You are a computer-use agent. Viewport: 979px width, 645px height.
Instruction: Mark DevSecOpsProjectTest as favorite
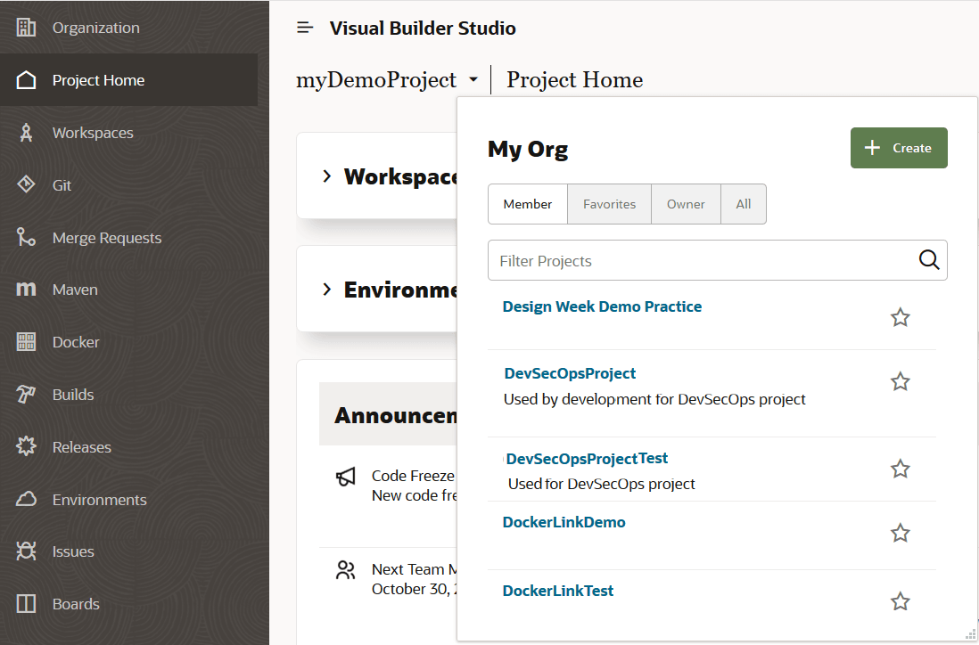[900, 469]
